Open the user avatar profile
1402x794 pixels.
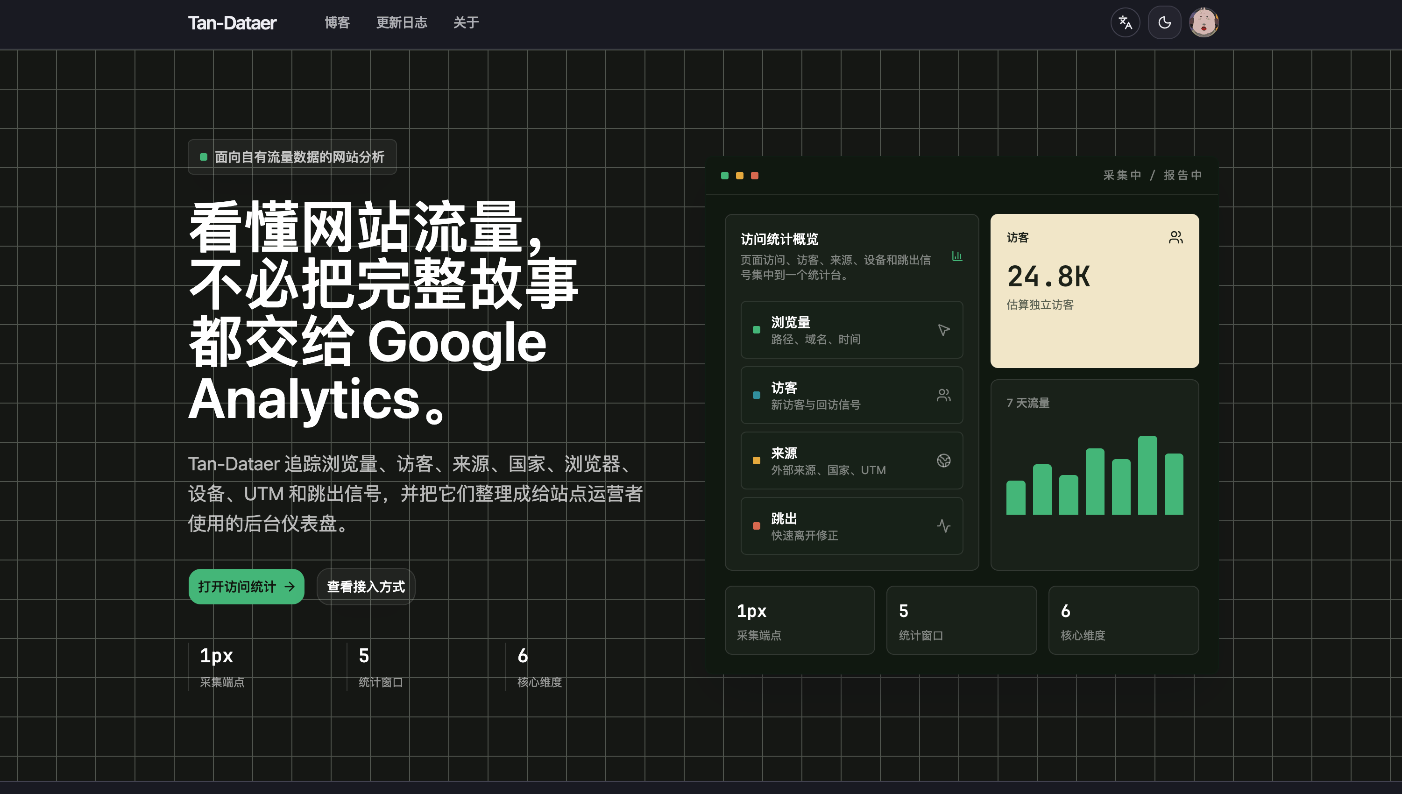pyautogui.click(x=1204, y=22)
